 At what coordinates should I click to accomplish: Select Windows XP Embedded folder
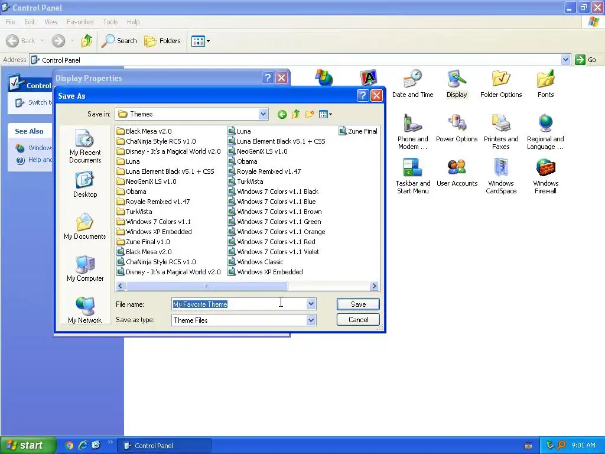[154, 232]
